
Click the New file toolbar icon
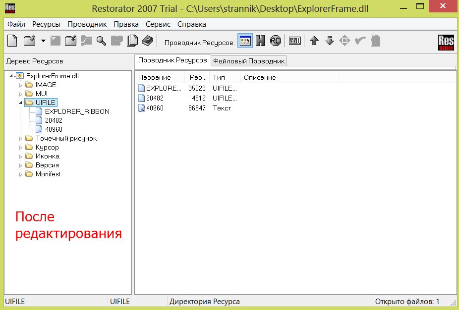coord(12,41)
